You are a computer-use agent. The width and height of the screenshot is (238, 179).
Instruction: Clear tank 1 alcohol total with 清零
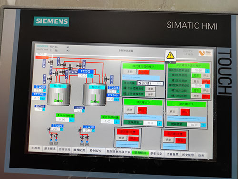click(x=150, y=89)
